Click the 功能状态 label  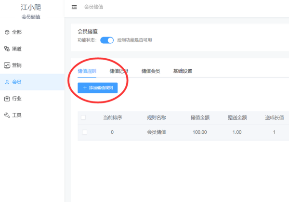[x=87, y=40]
